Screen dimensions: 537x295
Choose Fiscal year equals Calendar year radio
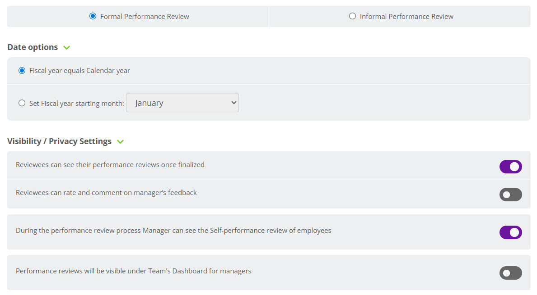click(22, 71)
